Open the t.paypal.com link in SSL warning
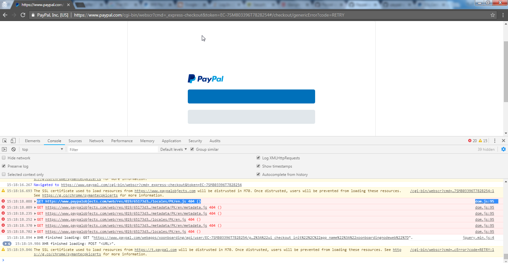 point(155,250)
